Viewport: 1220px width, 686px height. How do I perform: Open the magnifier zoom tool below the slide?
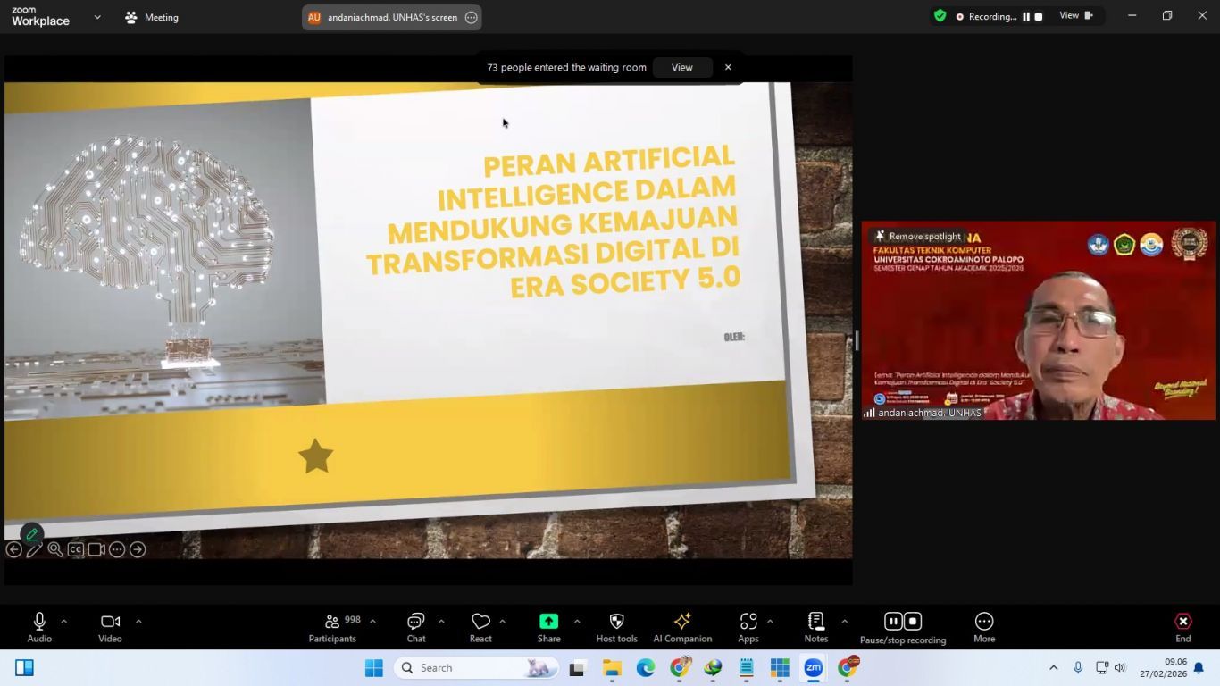[x=54, y=549]
